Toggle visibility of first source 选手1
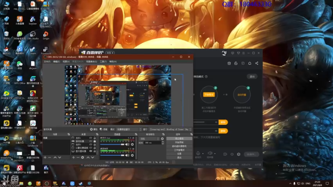This screenshot has width=333, height=187. tap(91, 138)
